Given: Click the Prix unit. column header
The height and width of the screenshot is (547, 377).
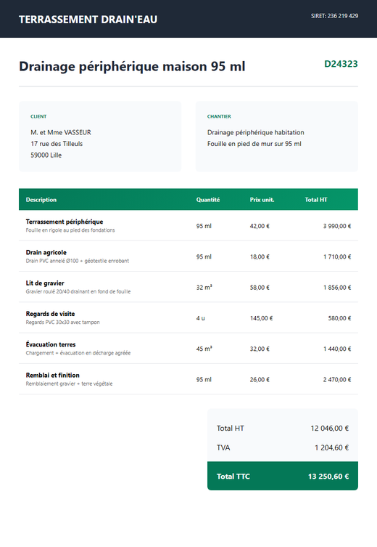Looking at the screenshot, I should (262, 200).
